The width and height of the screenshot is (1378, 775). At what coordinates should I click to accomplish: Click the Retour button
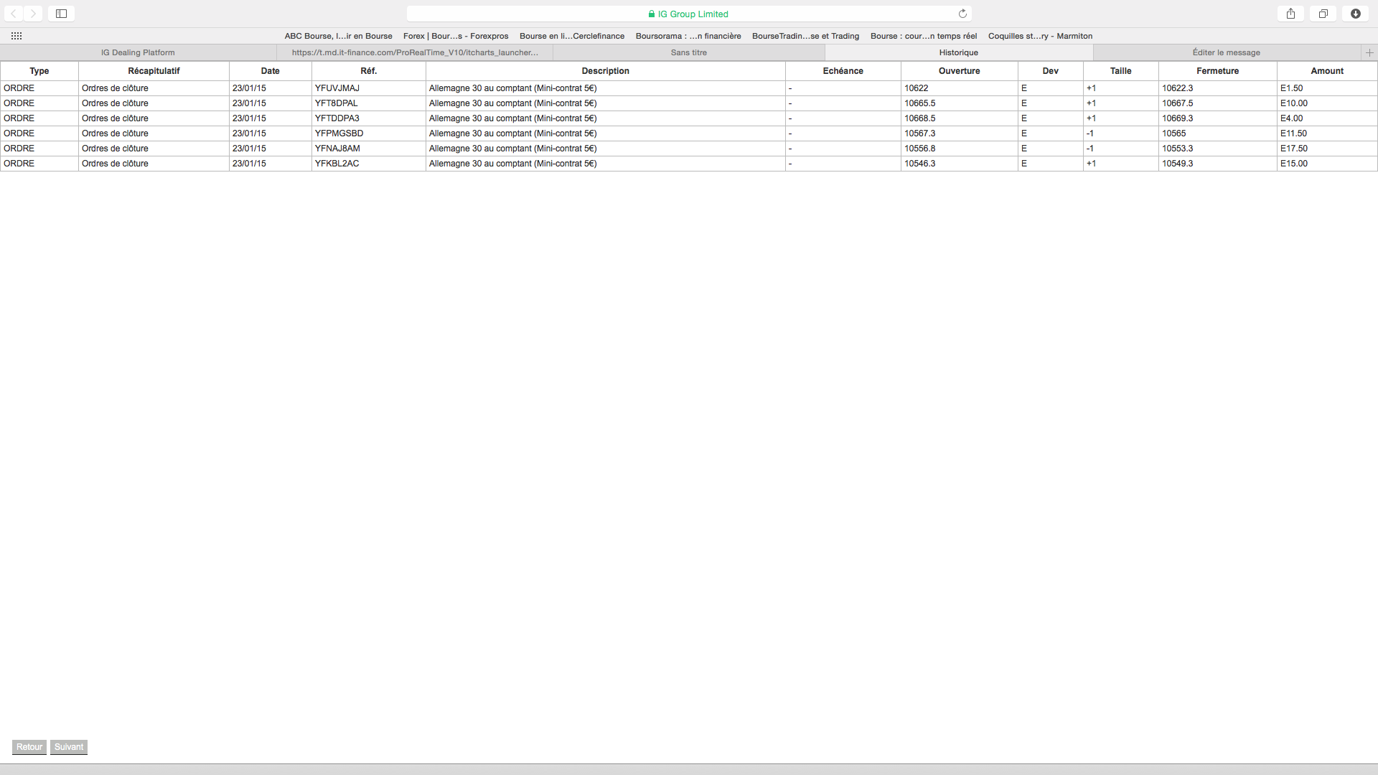coord(29,747)
